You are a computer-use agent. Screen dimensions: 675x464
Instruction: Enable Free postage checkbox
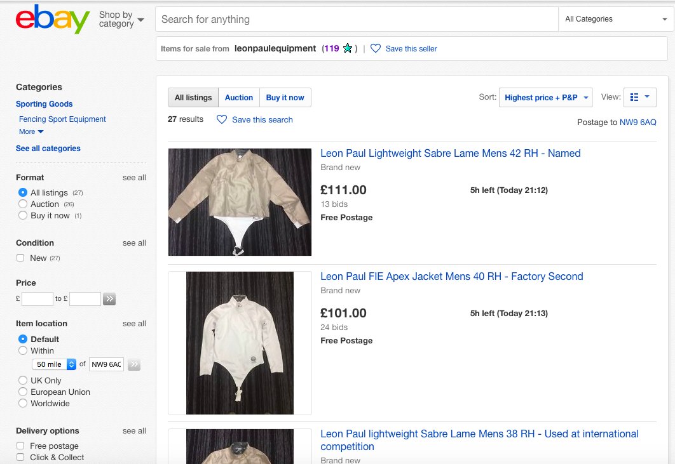20,446
